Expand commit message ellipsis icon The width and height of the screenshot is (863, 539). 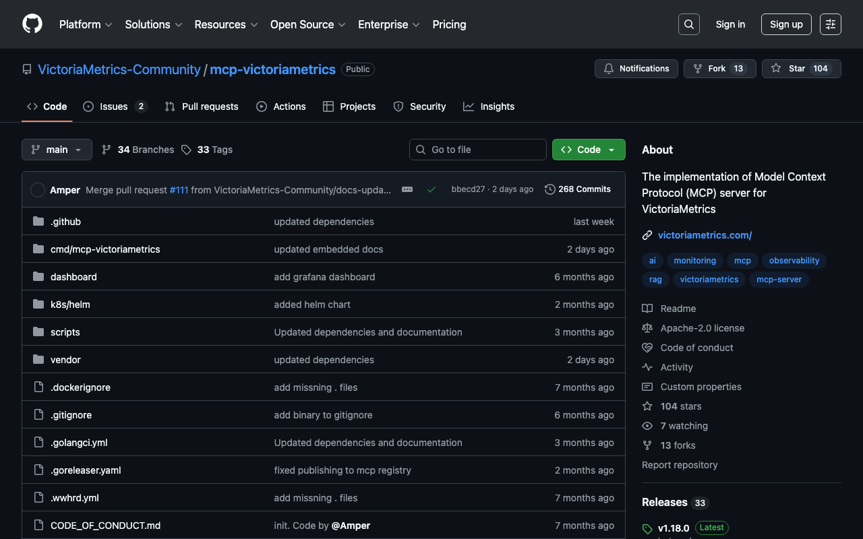point(407,190)
